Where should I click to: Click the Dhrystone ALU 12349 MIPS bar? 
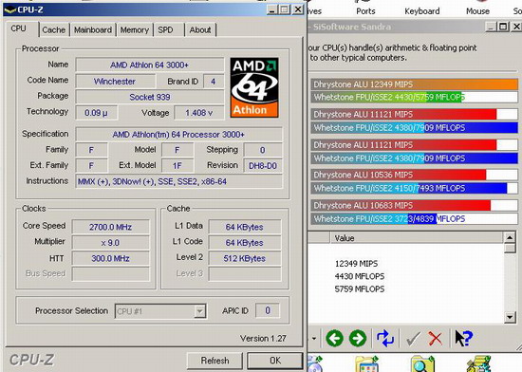pos(415,84)
